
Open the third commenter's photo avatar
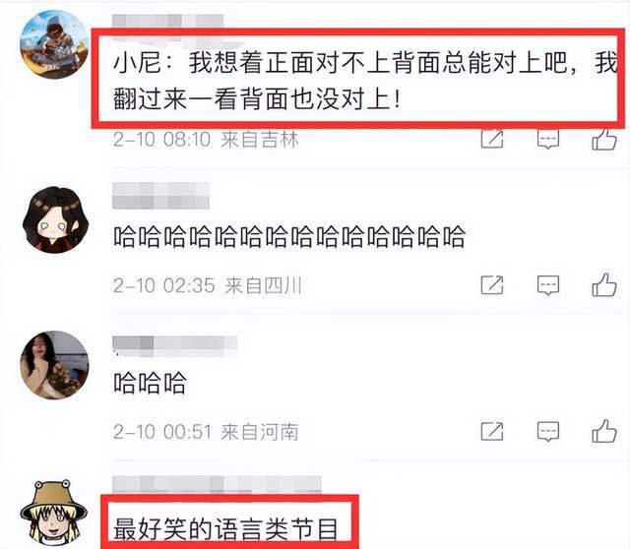(55, 365)
